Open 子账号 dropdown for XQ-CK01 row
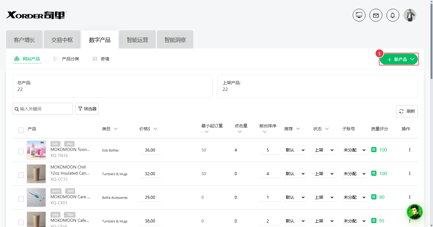Screen dimensions: 433x227 354,197
